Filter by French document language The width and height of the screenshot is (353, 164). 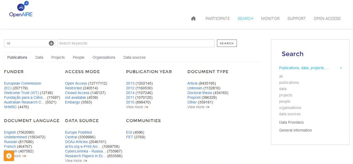pos(10,146)
